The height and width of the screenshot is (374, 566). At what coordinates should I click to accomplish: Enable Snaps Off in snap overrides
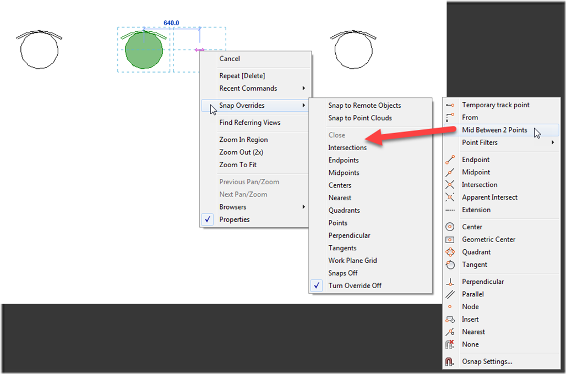pos(342,273)
